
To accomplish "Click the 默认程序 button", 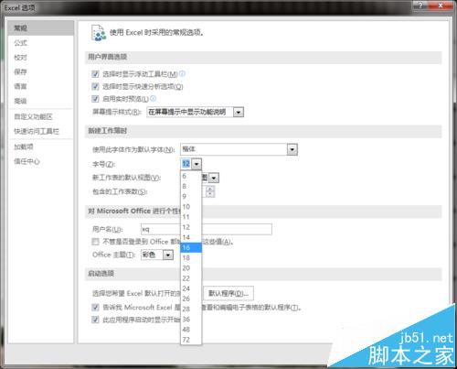I will [x=228, y=294].
